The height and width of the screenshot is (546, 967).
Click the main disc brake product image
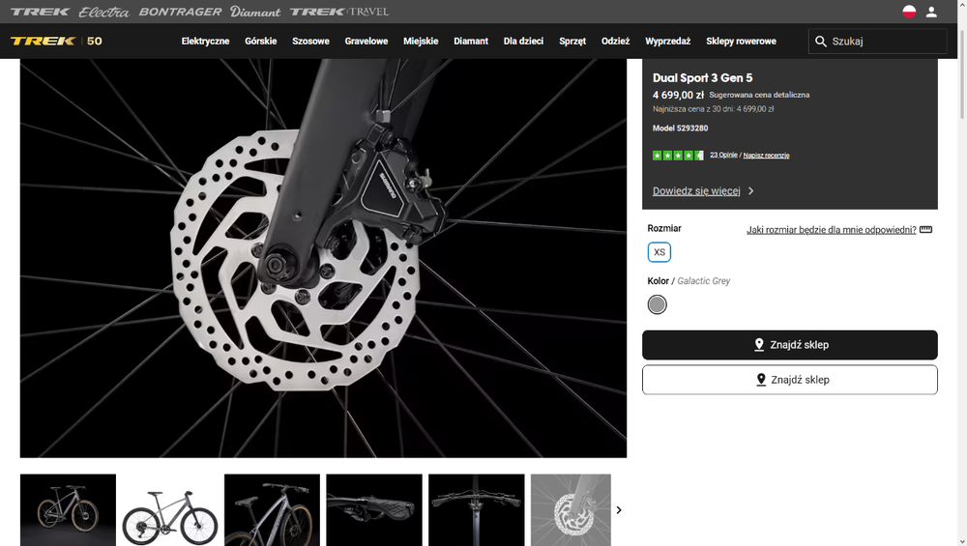323,258
